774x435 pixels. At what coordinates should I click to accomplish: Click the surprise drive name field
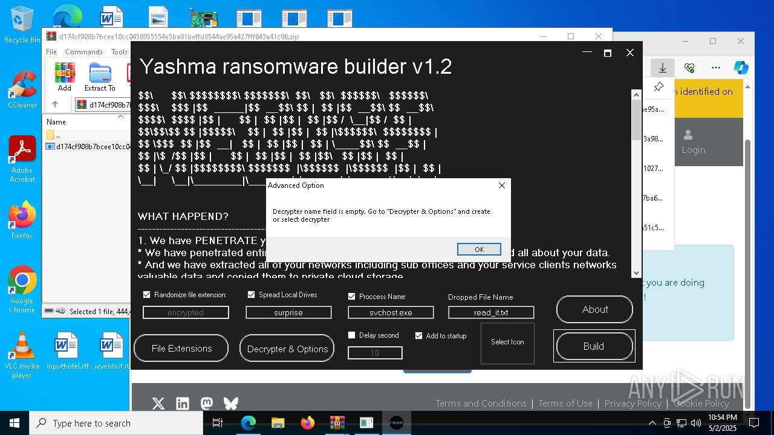coord(288,312)
